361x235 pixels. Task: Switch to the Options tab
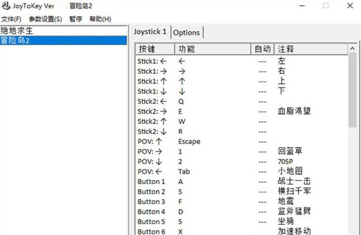pyautogui.click(x=187, y=32)
